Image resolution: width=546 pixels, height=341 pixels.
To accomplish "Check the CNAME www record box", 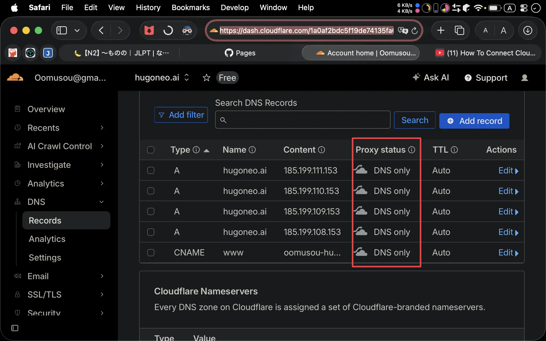I will tap(151, 252).
